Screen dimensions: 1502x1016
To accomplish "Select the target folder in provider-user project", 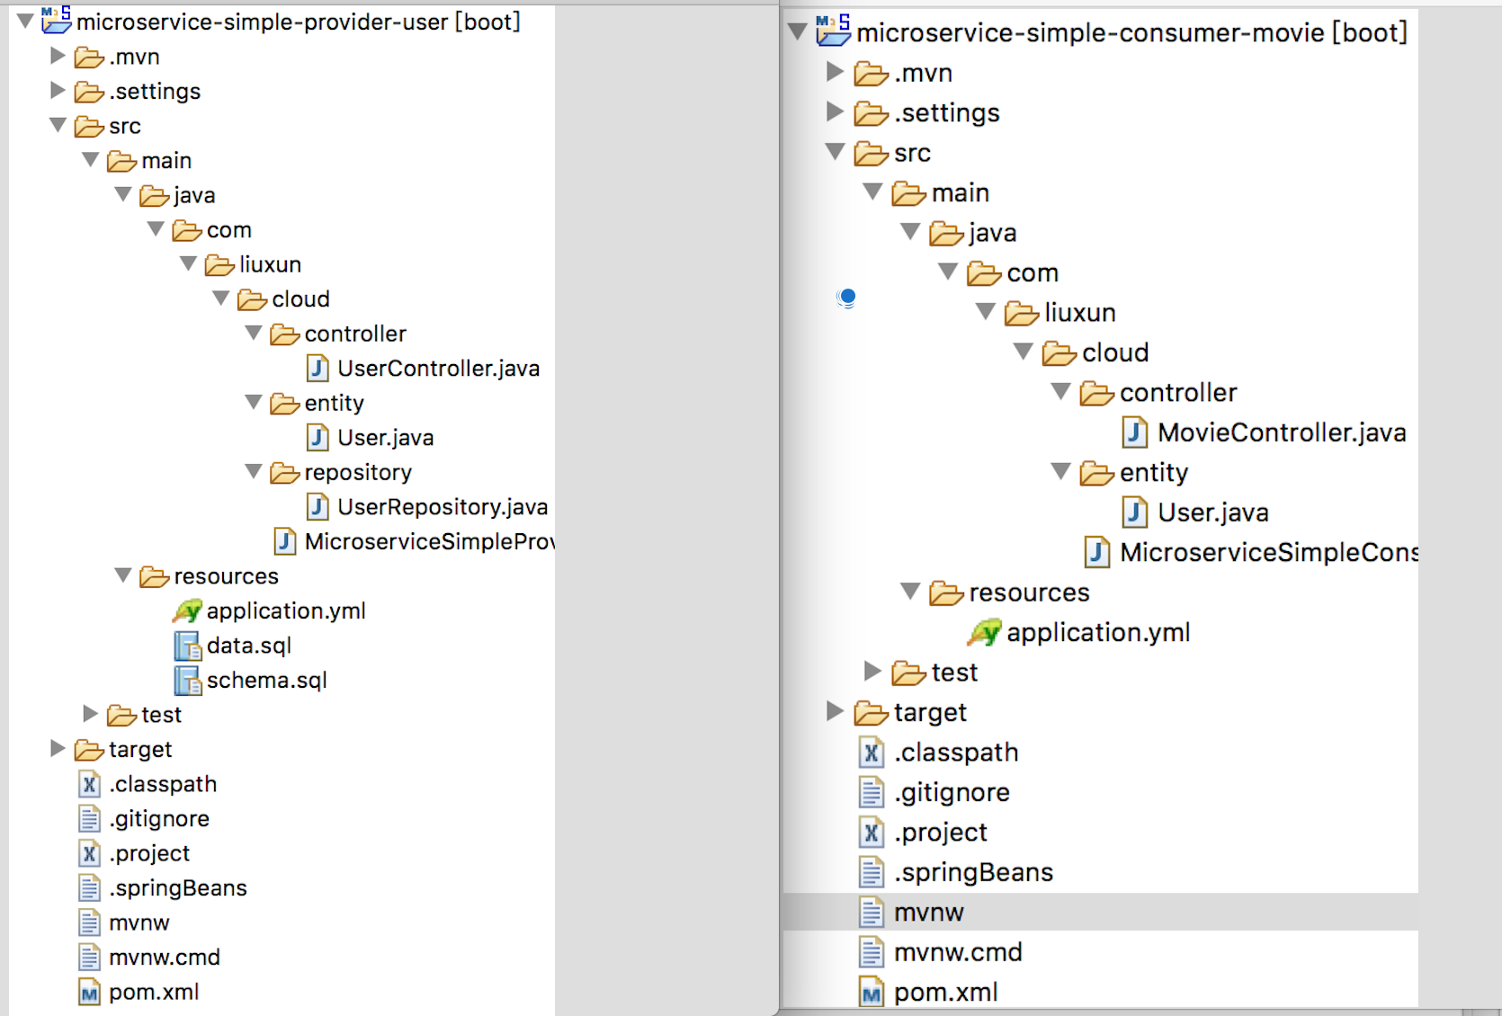I will click(x=140, y=750).
